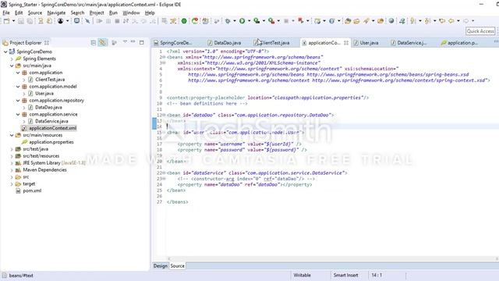Click Collapse All in Project Explorer
This screenshot has width=499, height=281.
(94, 43)
